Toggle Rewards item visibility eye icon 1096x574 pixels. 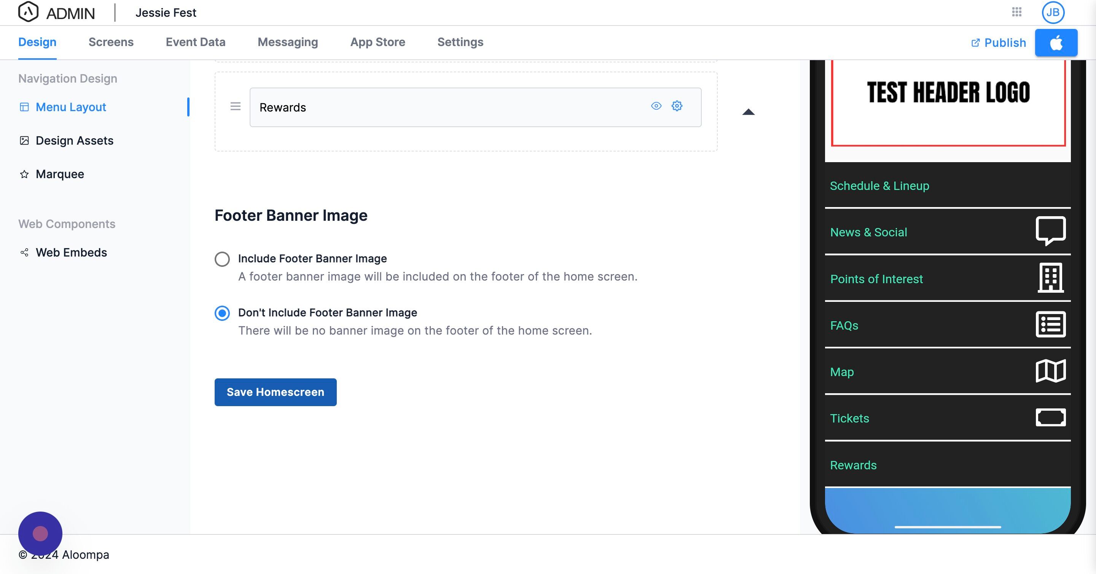656,106
